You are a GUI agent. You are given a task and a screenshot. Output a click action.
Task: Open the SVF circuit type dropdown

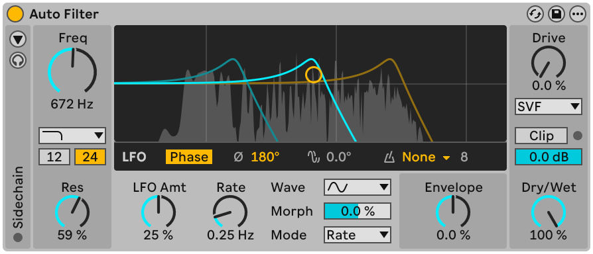(x=548, y=106)
